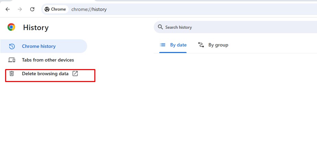Screen dimensions: 317x146
Task: Click the trash can icon
Action: tap(12, 74)
